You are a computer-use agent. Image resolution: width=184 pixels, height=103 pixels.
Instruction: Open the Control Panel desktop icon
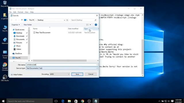click(5, 55)
